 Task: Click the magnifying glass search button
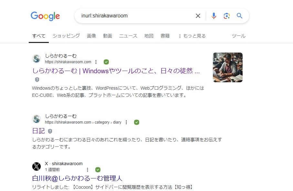239,16
